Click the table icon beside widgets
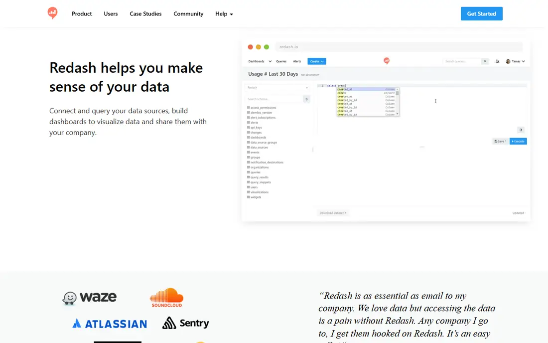Screen dimensions: 548x343 [249, 197]
